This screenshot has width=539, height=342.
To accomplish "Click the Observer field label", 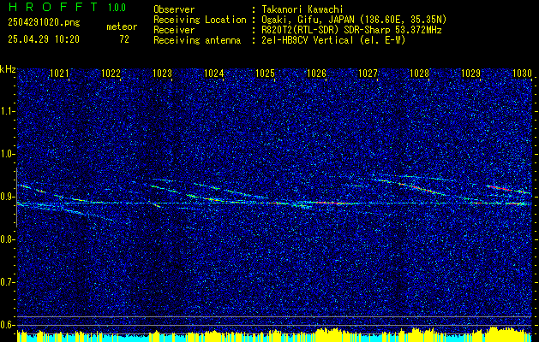I will (x=174, y=9).
